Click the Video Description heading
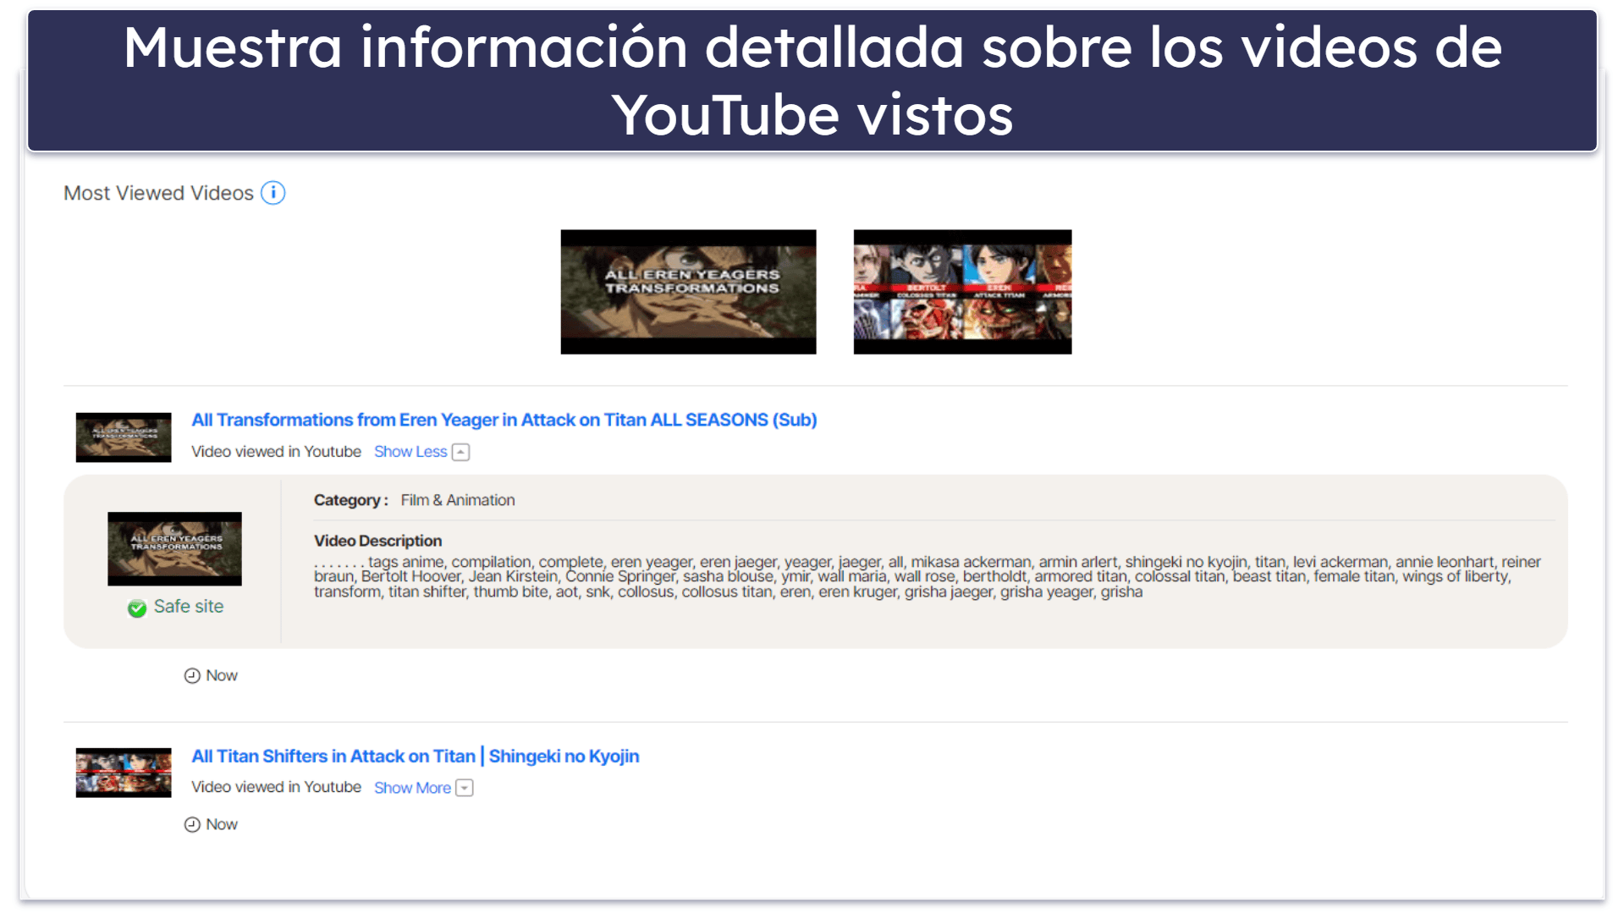The image size is (1624, 913). pyautogui.click(x=377, y=541)
